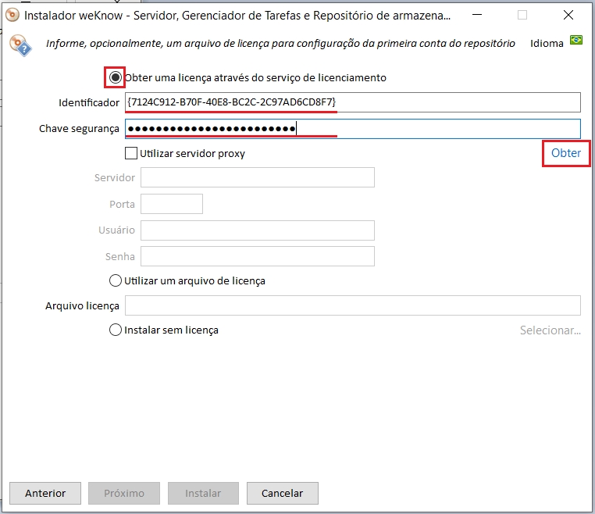
Task: Select 'Instalar sem licença' radio button
Action: click(x=116, y=330)
